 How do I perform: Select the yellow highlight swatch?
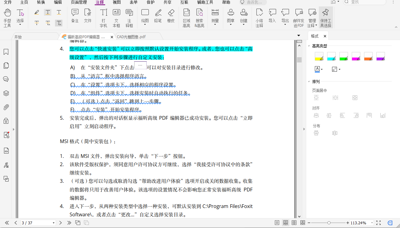(x=319, y=56)
